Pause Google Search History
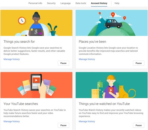The height and width of the screenshot is (130, 148). point(64,63)
